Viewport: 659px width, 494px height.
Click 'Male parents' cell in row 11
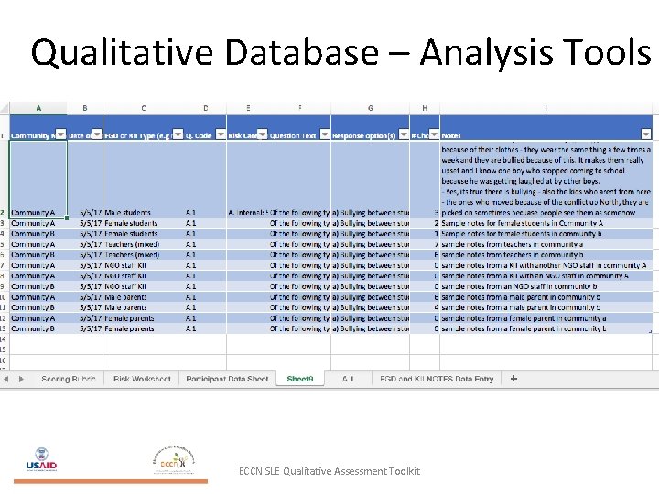[144, 307]
